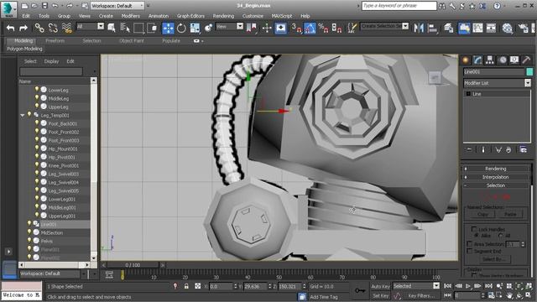Click the Redo arrow in main toolbar

23,28
